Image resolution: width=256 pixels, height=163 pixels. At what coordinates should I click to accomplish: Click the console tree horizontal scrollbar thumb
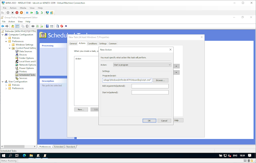[14, 147]
